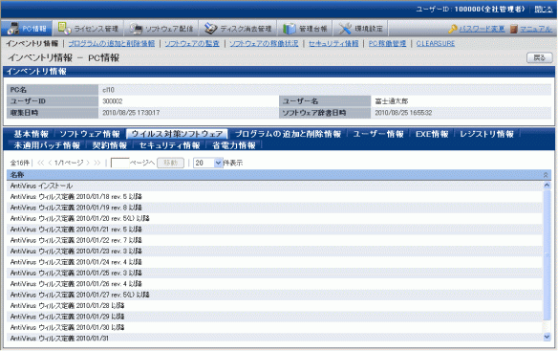Click scrollbar up arrow in the list
Image resolution: width=558 pixels, height=351 pixels.
pyautogui.click(x=547, y=185)
